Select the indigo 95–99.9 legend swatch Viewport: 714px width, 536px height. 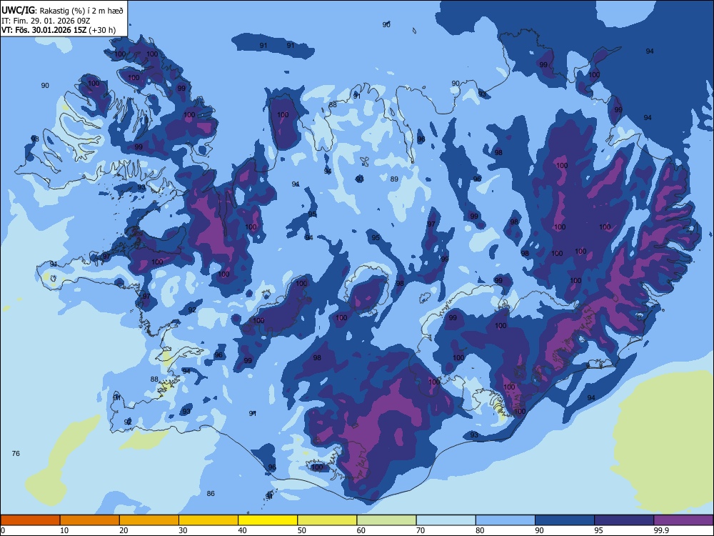[624, 520]
